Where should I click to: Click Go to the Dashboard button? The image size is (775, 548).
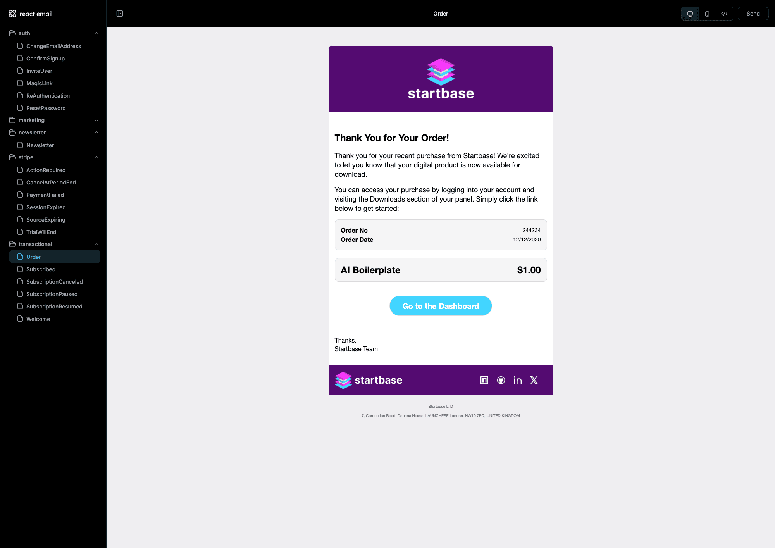coord(441,305)
